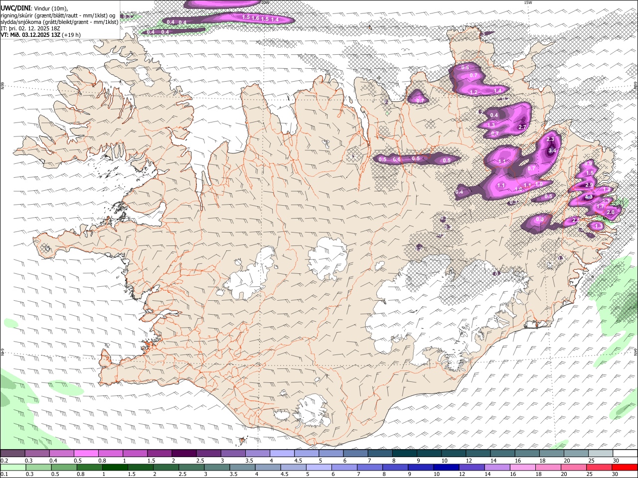The width and height of the screenshot is (638, 478).
Task: Select the 1.5 magenta-purple swatch in snow scale
Action: click(x=159, y=453)
